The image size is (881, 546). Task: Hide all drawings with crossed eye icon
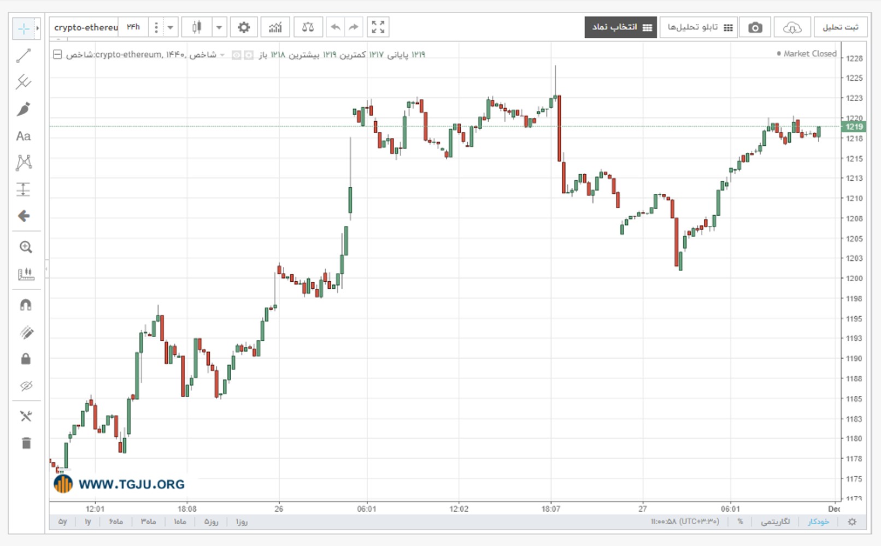[x=26, y=386]
